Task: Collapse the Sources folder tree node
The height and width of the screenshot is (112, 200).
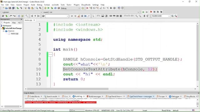Action: click(3, 31)
